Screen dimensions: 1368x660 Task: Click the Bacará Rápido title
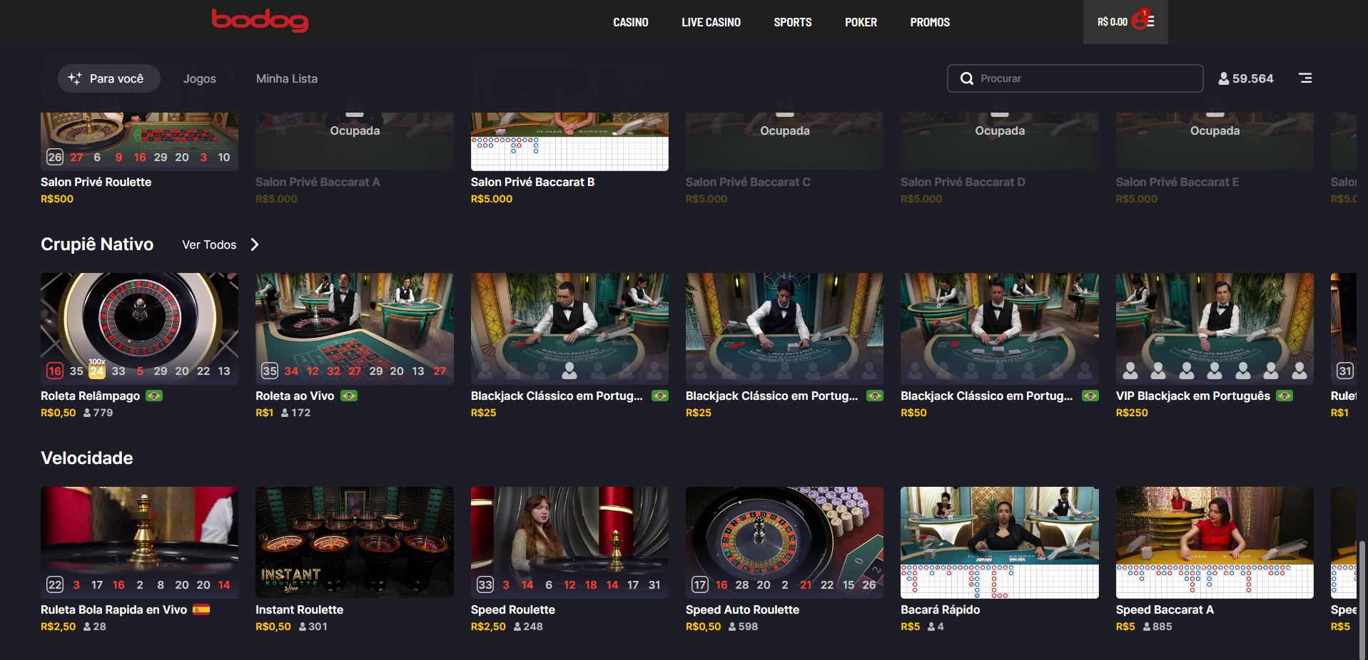[940, 609]
